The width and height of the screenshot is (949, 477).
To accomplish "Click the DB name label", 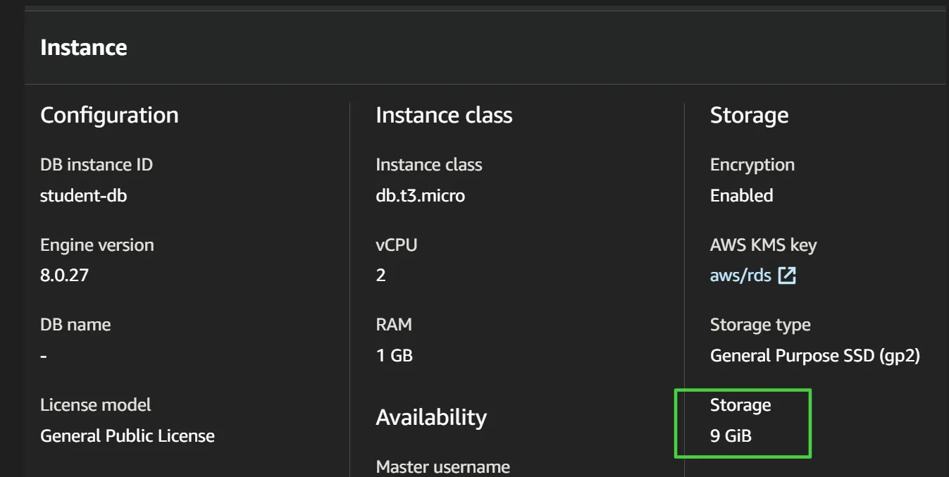I will pyautogui.click(x=75, y=325).
